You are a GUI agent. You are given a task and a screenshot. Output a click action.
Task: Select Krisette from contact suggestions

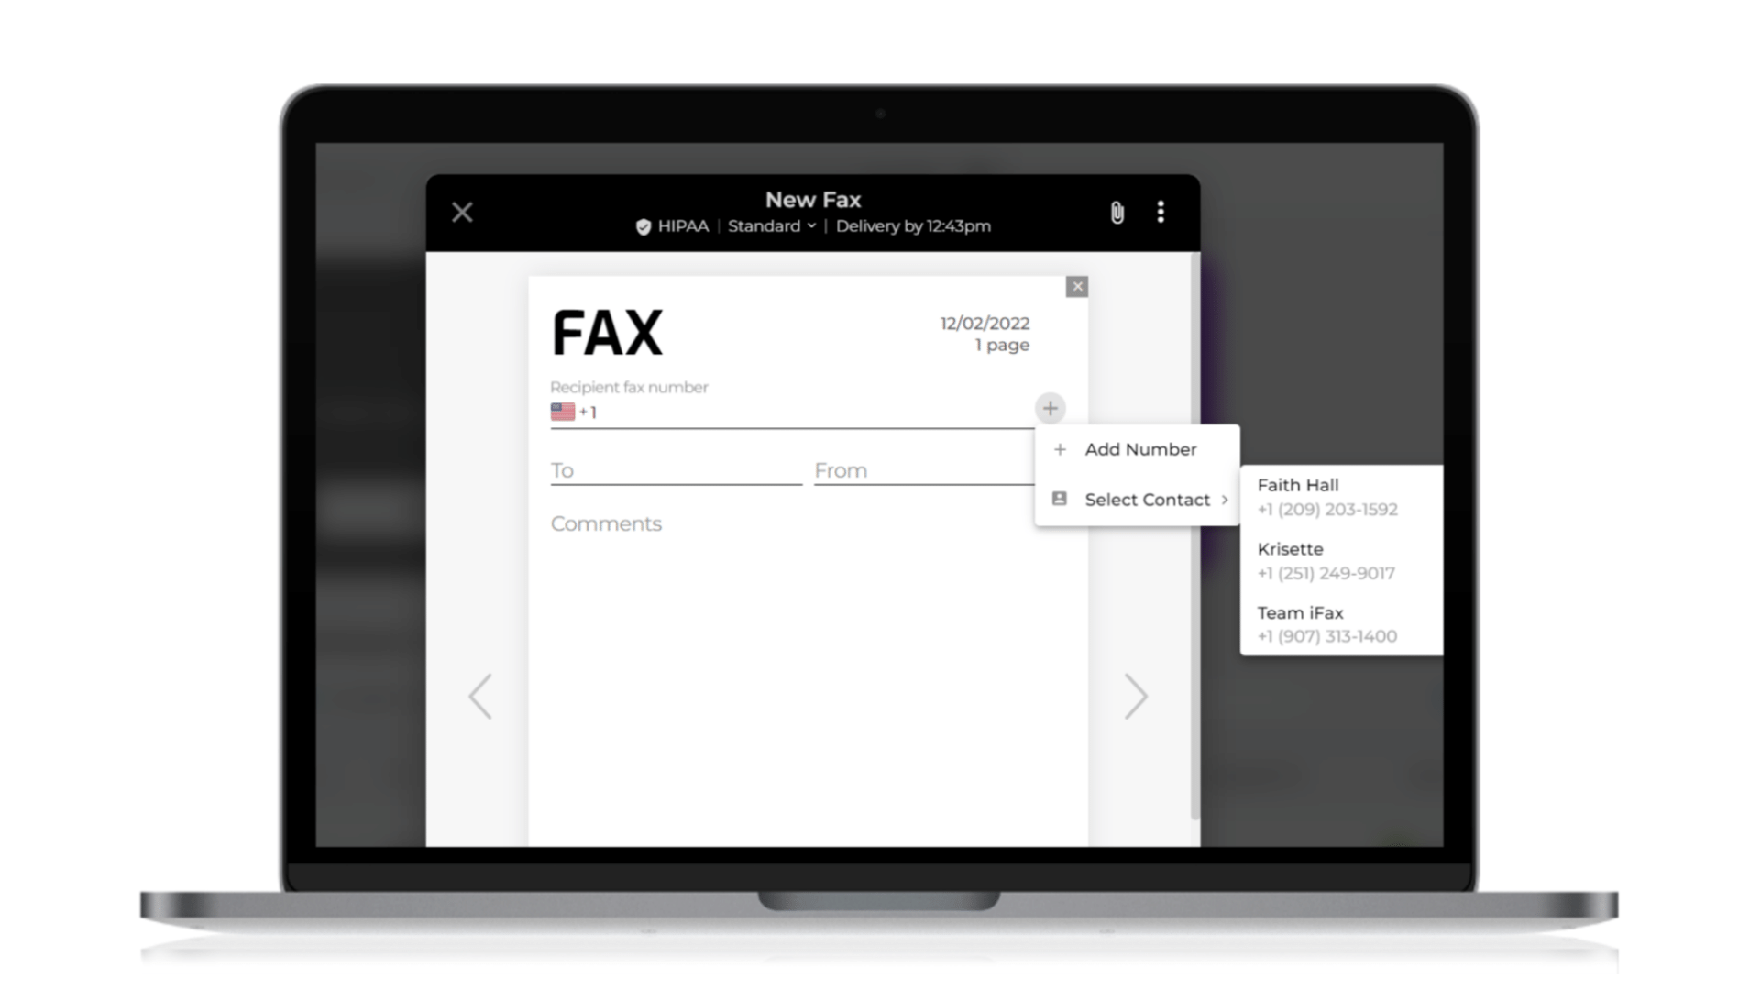1326,560
